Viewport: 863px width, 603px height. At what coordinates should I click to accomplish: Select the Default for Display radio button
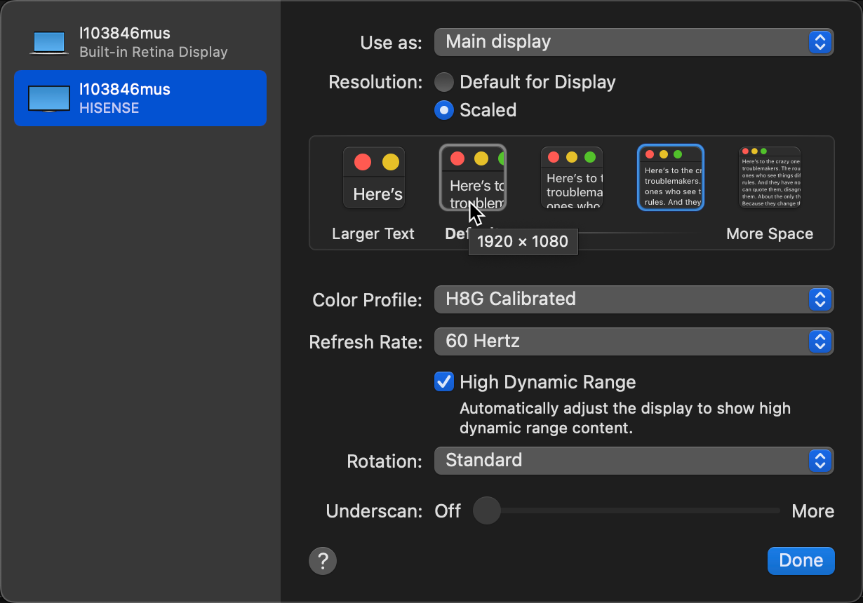[x=444, y=82]
